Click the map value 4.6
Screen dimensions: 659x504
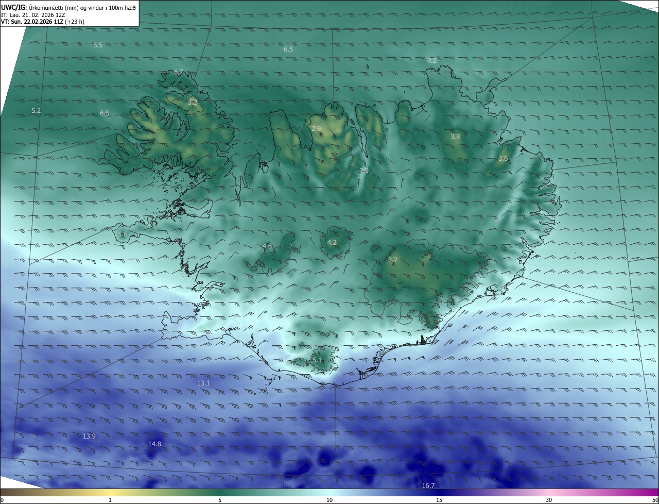point(267,246)
